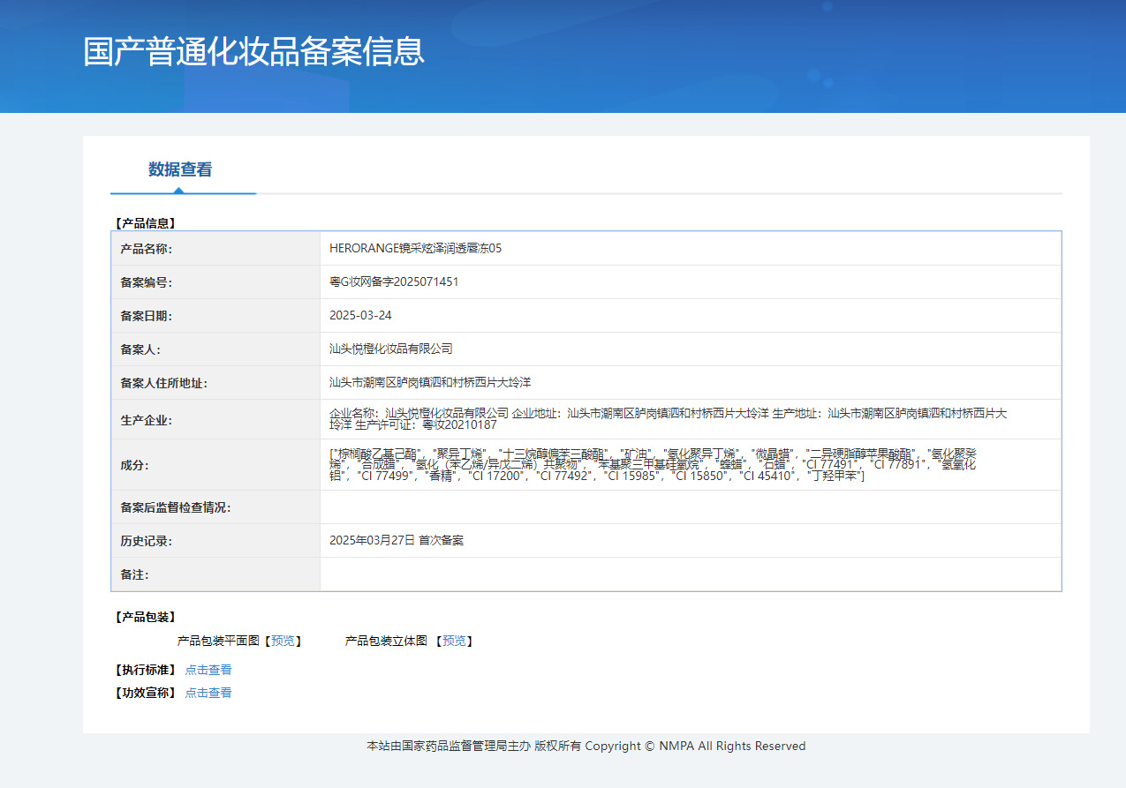Click the NMPA copyright footer text
Viewport: 1126px width, 788px height.
point(586,746)
